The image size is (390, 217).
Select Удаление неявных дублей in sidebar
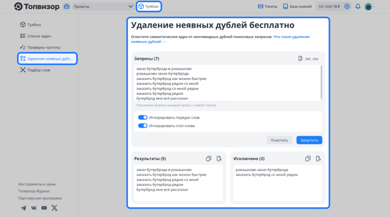pyautogui.click(x=47, y=58)
